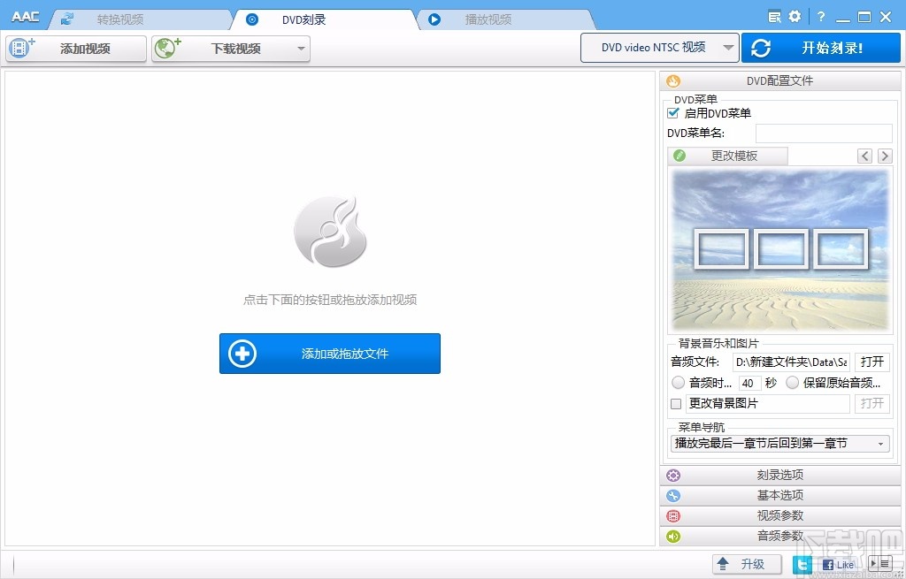Click the 开始刻录 burn icon button
This screenshot has height=579, width=906.
click(762, 48)
